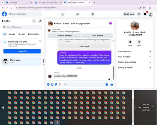Open the notifications bell with badge

point(145,14)
